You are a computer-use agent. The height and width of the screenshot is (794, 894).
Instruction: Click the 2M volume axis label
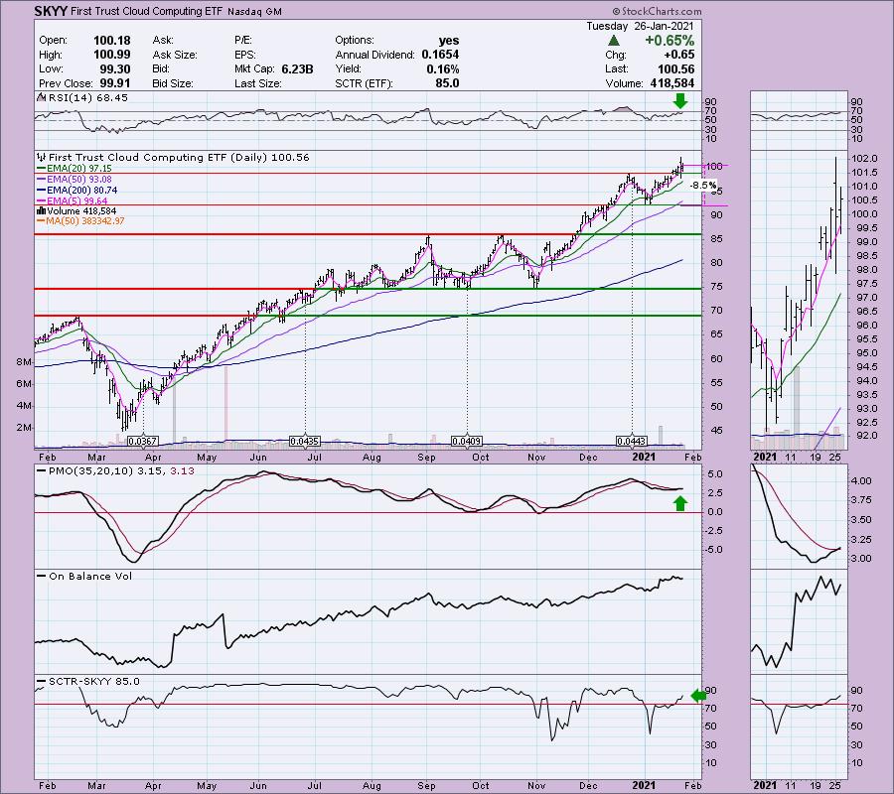click(x=24, y=428)
